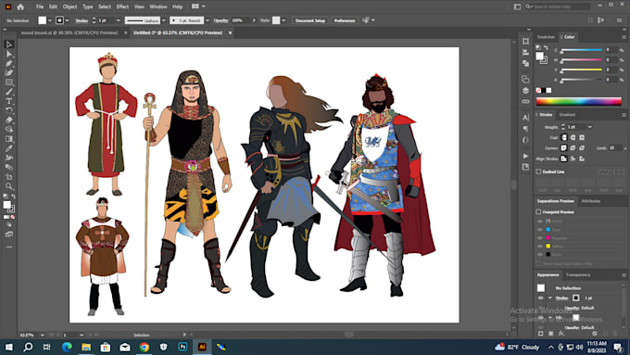Screen dimensions: 630x355
Task: Enable the Overprint Preview checkbox
Action: coord(538,212)
